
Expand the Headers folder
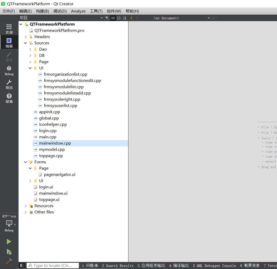point(26,37)
